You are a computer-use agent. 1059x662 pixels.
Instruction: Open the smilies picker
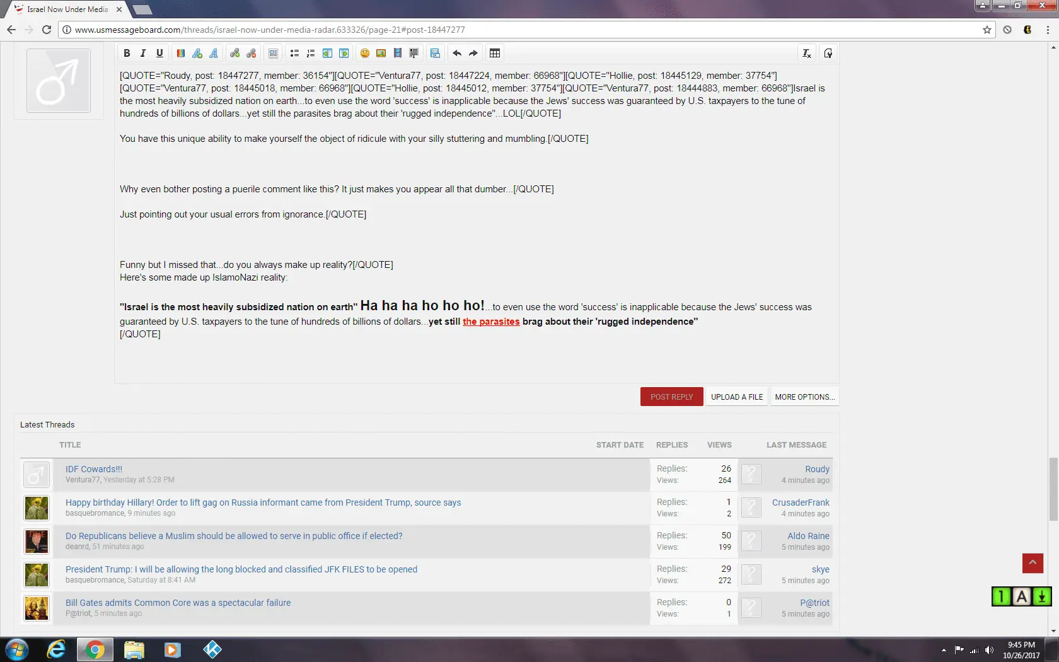click(364, 54)
